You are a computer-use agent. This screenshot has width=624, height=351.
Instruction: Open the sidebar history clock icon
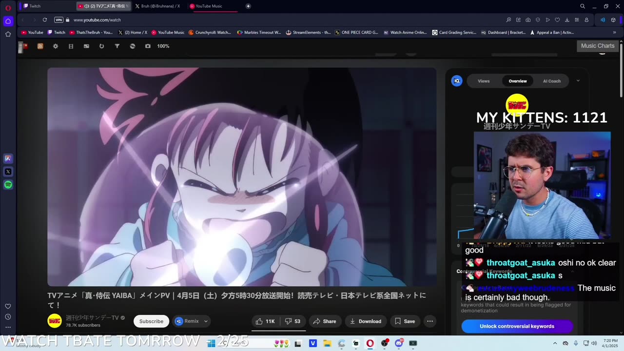click(8, 317)
